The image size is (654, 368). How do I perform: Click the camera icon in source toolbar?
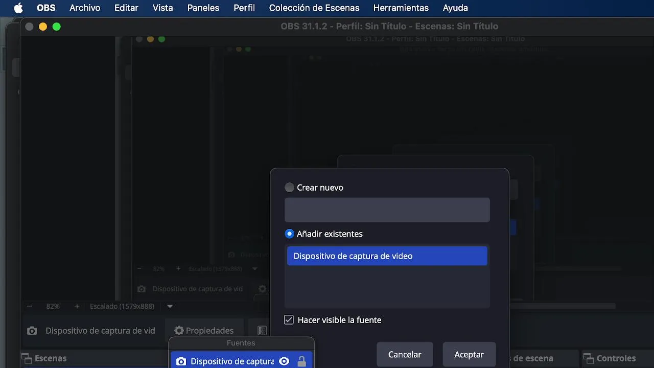32,331
